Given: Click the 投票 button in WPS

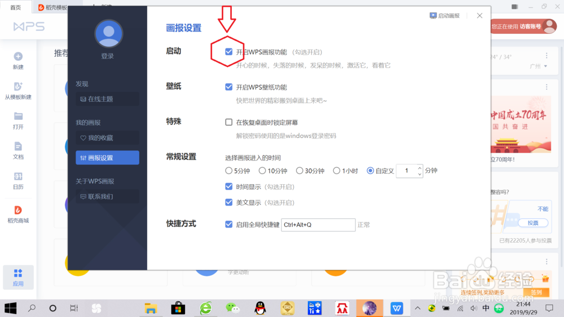Looking at the screenshot, I should pos(533,223).
